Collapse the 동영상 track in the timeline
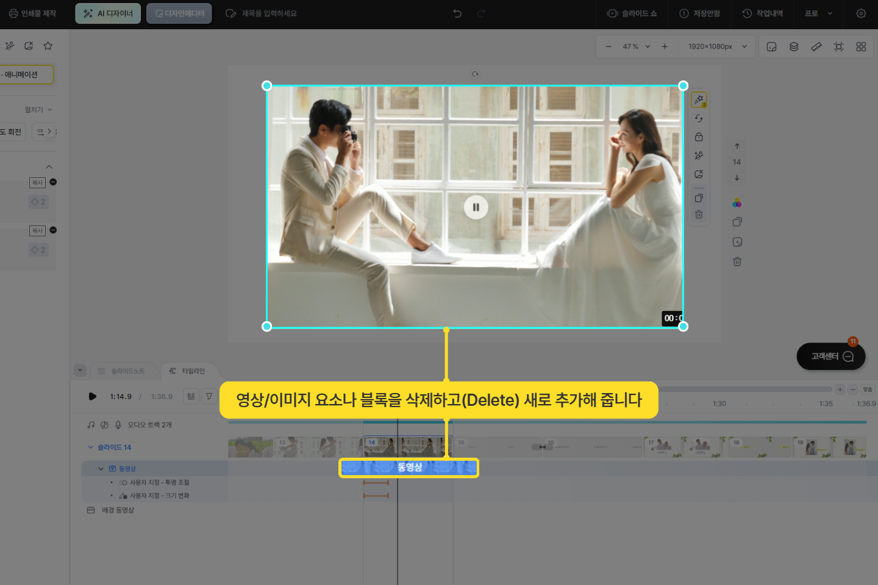Viewport: 878px width, 585px height. [x=101, y=469]
